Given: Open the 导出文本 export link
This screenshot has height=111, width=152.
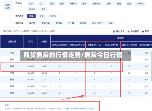Looking at the screenshot, I should [120, 32].
